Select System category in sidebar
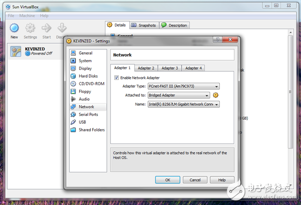 pyautogui.click(x=85, y=61)
